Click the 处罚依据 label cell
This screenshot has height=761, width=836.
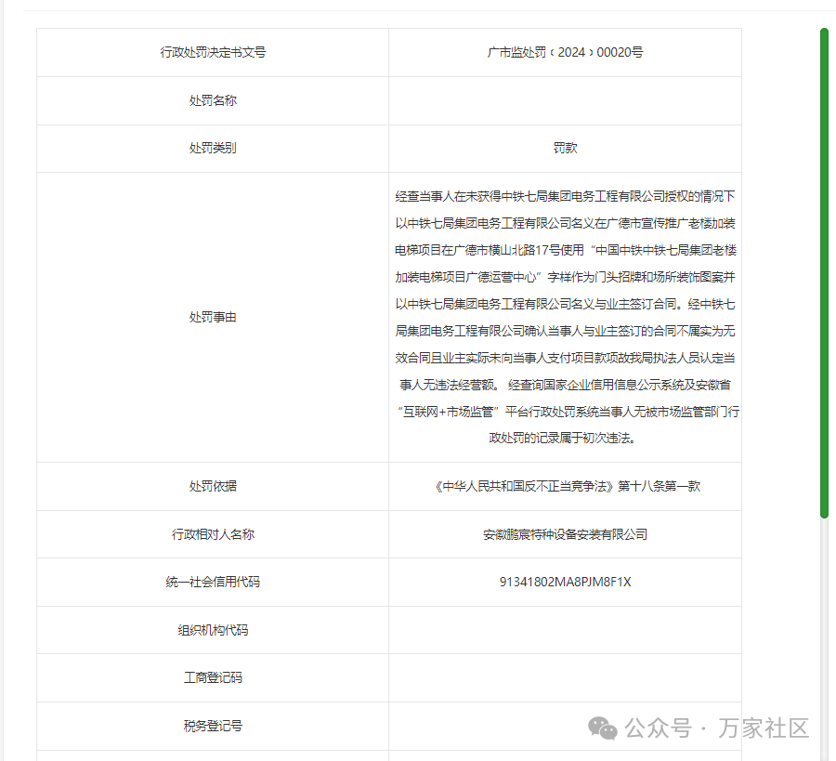click(213, 486)
